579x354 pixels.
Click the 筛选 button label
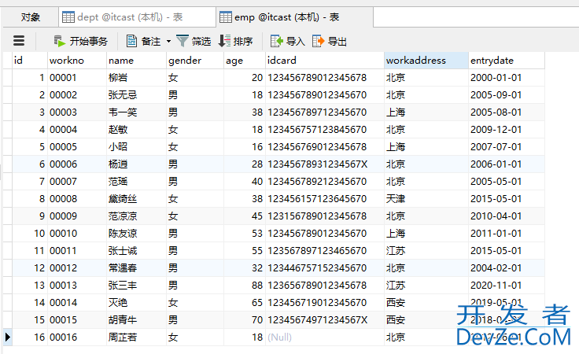[x=201, y=42]
